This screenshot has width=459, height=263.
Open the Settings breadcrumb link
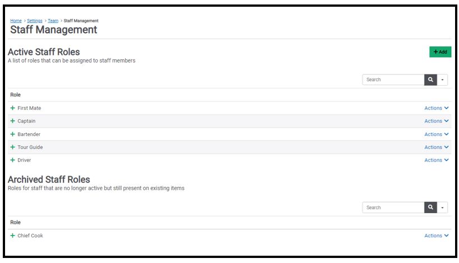[x=35, y=21]
